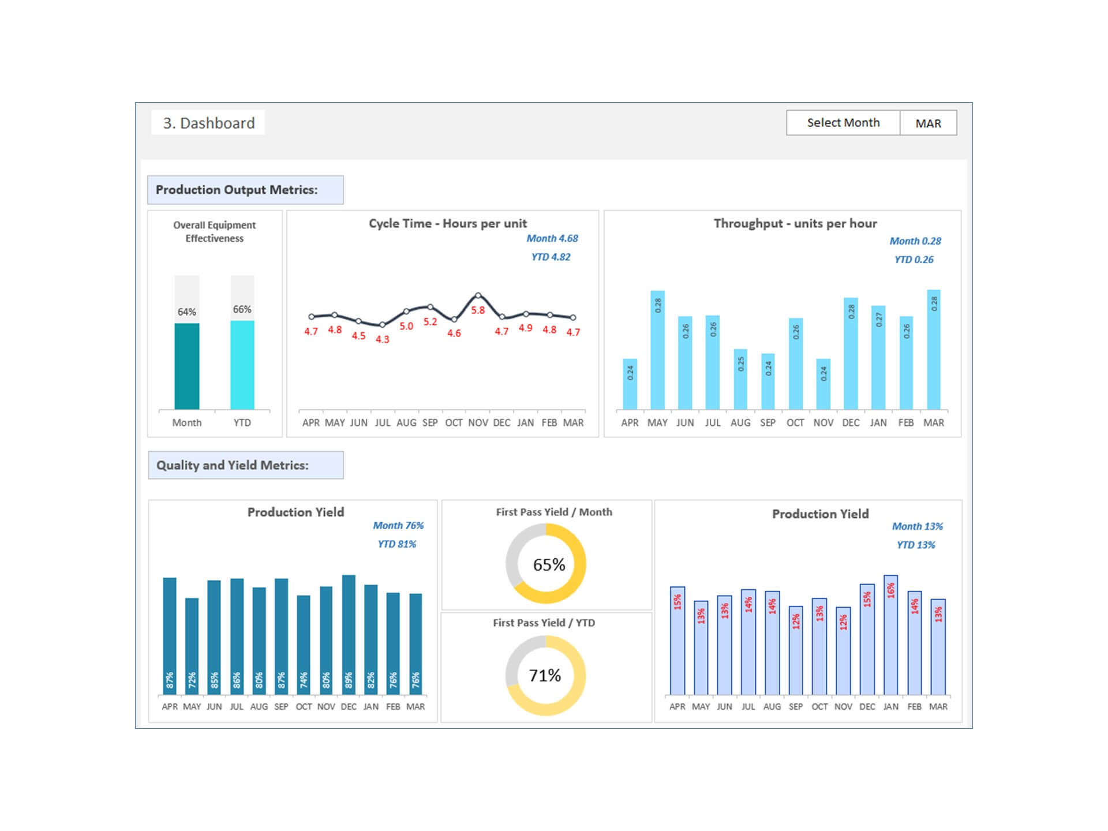1108x831 pixels.
Task: Select the Production Output Metrics header
Action: [245, 190]
